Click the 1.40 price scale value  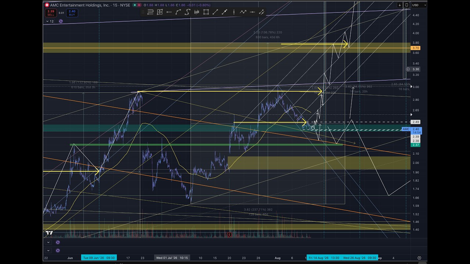pos(416,230)
